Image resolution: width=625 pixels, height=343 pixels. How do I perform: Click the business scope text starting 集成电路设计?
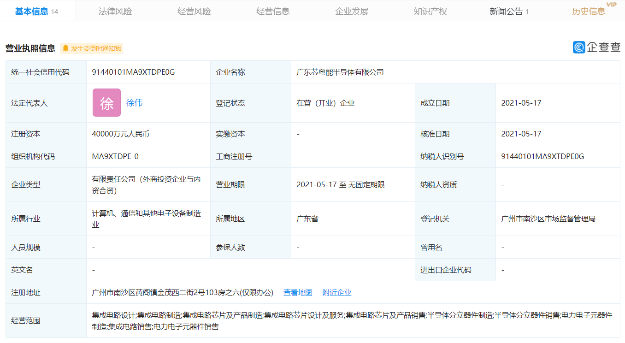[352, 321]
